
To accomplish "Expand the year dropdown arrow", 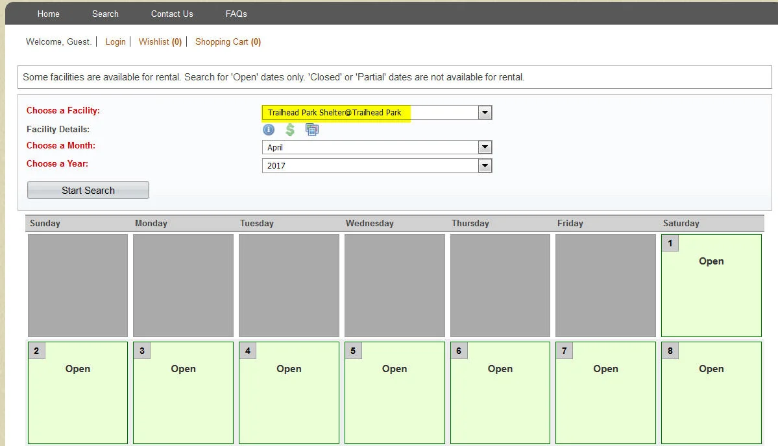I will [485, 165].
